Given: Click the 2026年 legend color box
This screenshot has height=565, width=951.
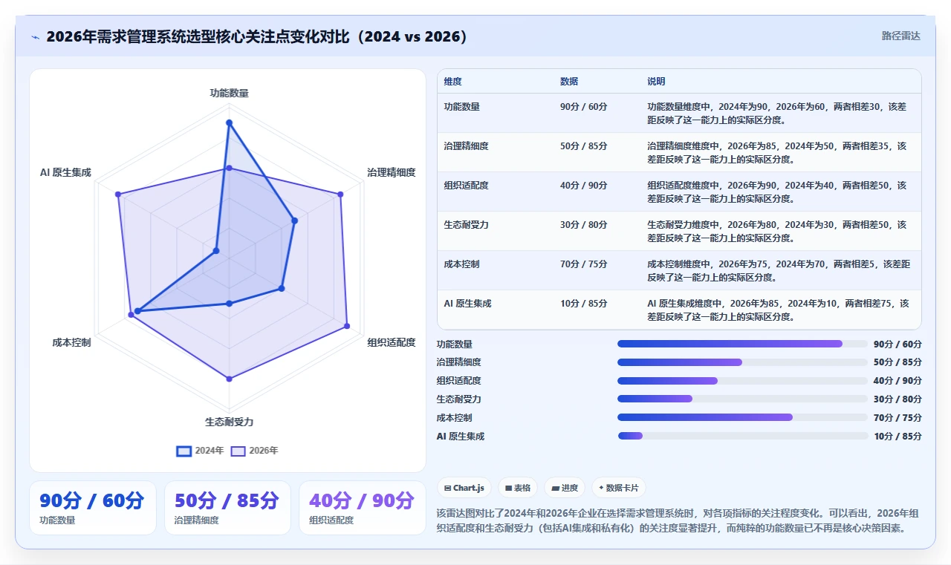Looking at the screenshot, I should point(238,451).
